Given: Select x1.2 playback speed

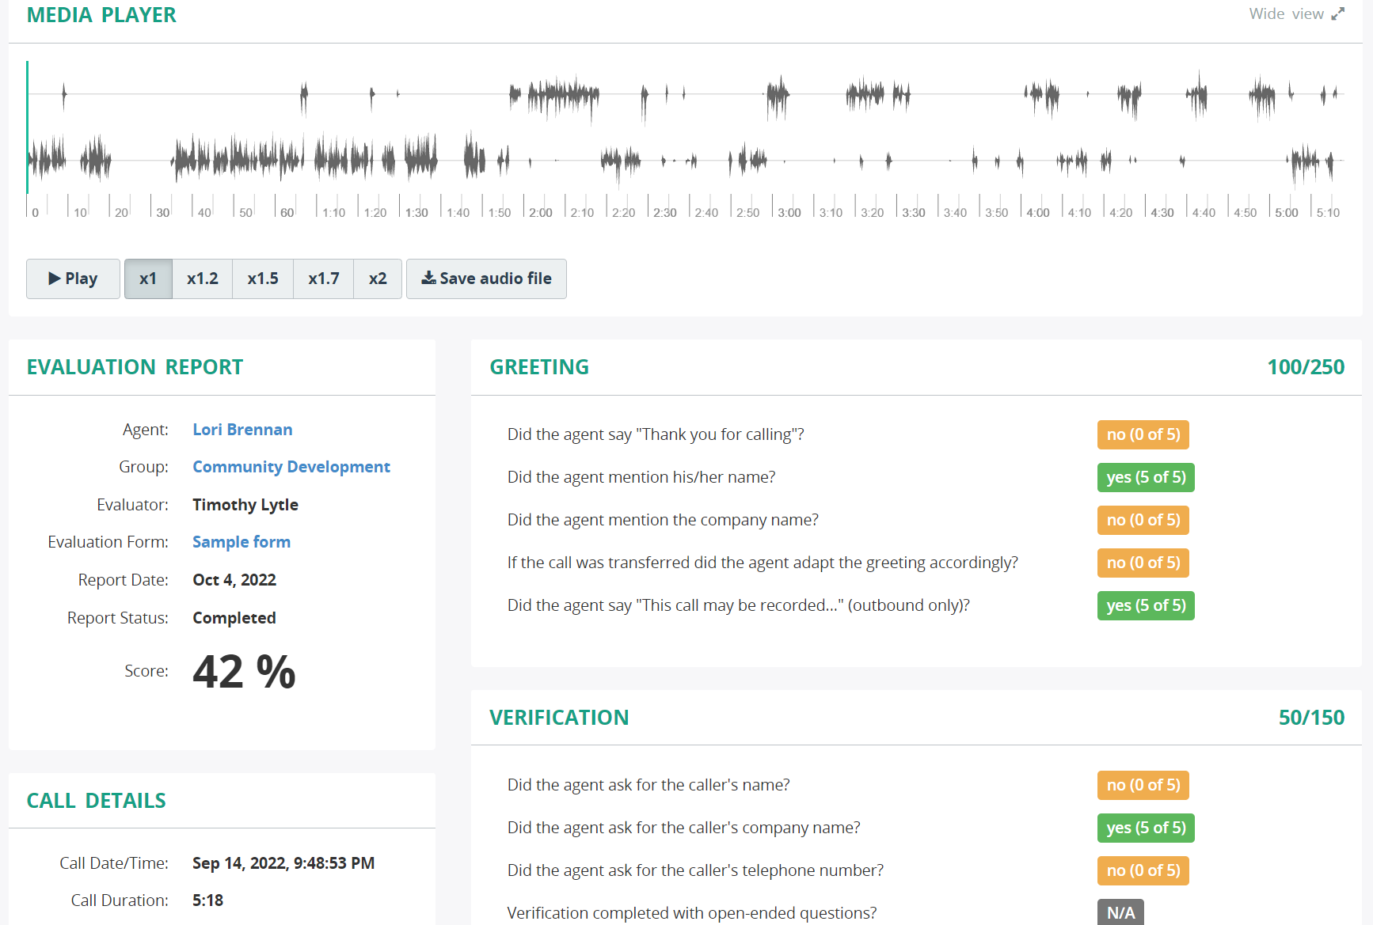Looking at the screenshot, I should tap(202, 279).
